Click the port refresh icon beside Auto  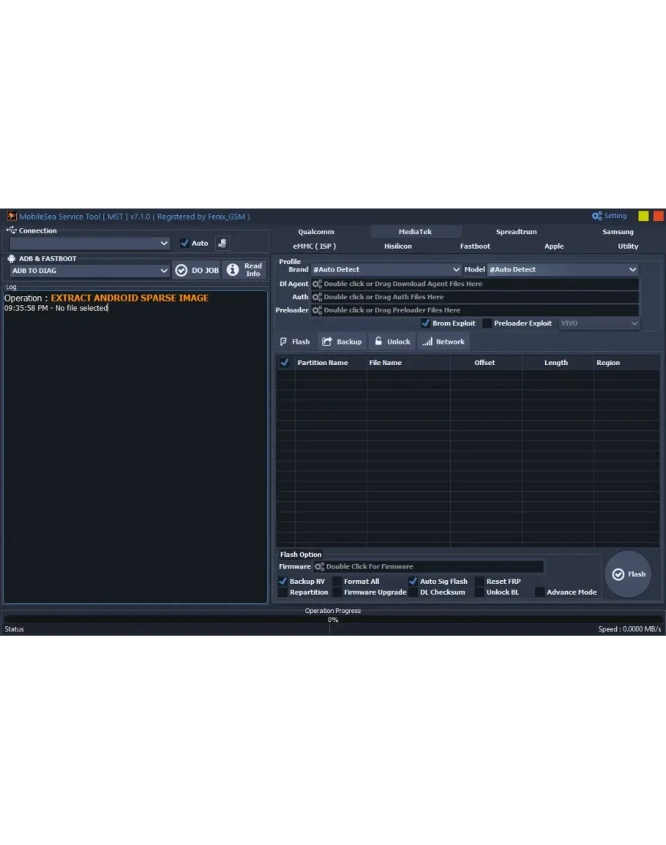222,244
